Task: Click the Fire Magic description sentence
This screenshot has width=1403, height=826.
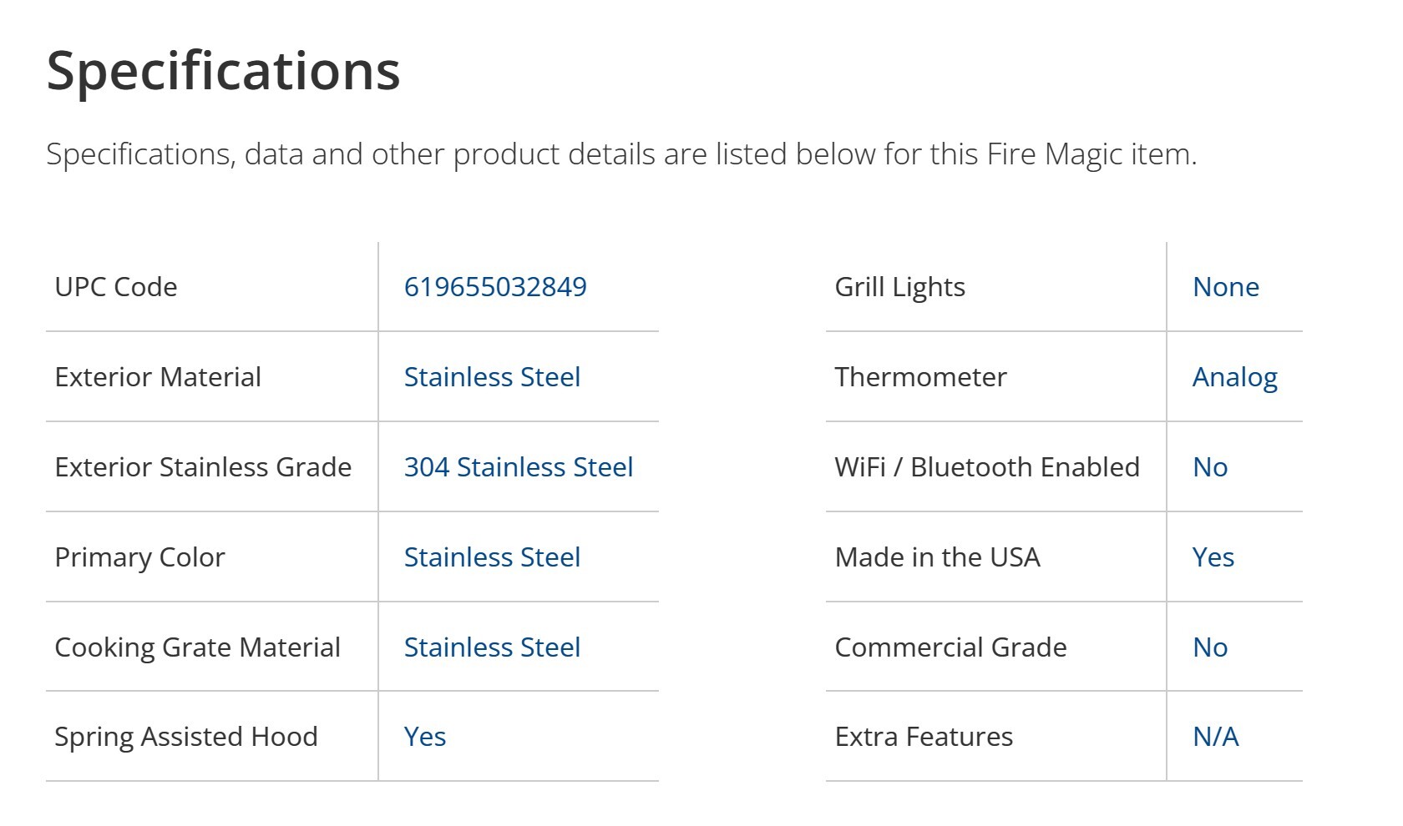Action: pos(621,154)
